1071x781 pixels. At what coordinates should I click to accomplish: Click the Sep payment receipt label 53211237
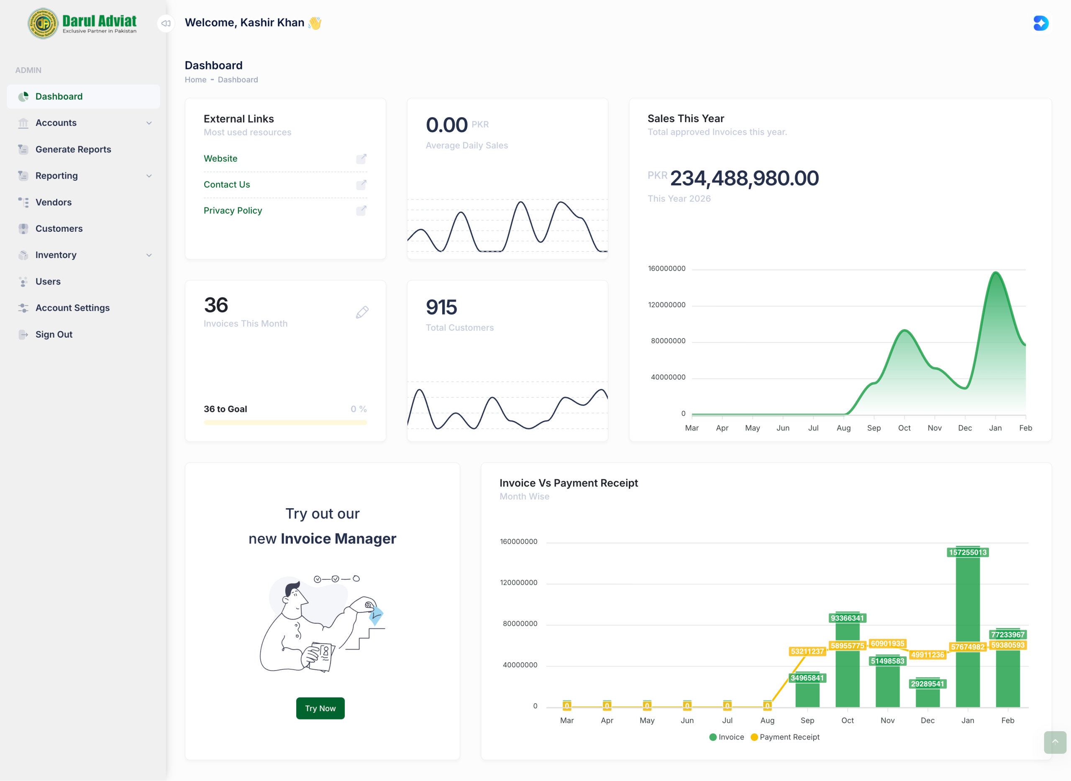pos(807,651)
